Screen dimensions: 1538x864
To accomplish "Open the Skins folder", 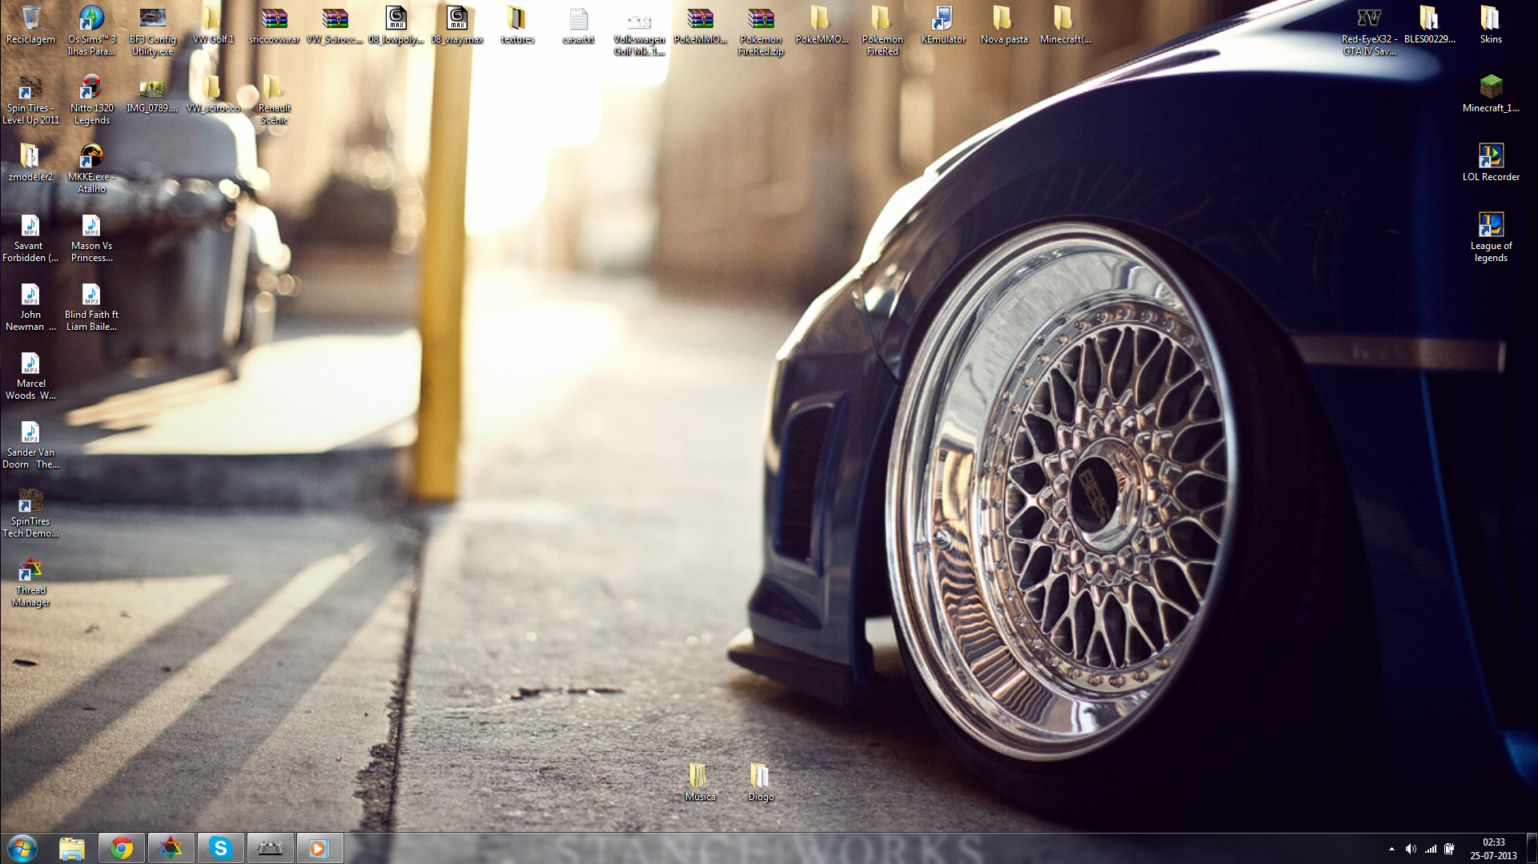I will (1491, 26).
